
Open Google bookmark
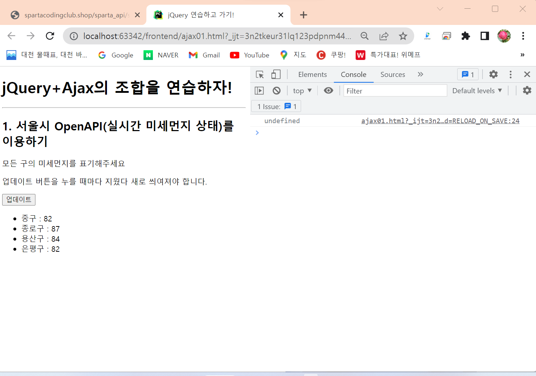coord(116,55)
